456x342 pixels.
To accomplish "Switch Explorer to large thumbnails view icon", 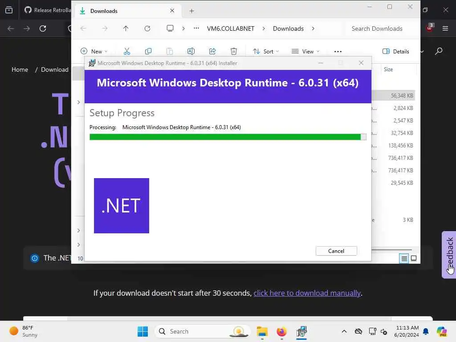I will (414, 258).
